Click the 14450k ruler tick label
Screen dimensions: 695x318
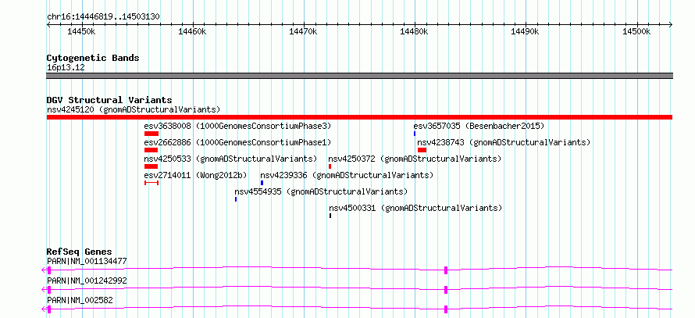pos(81,31)
